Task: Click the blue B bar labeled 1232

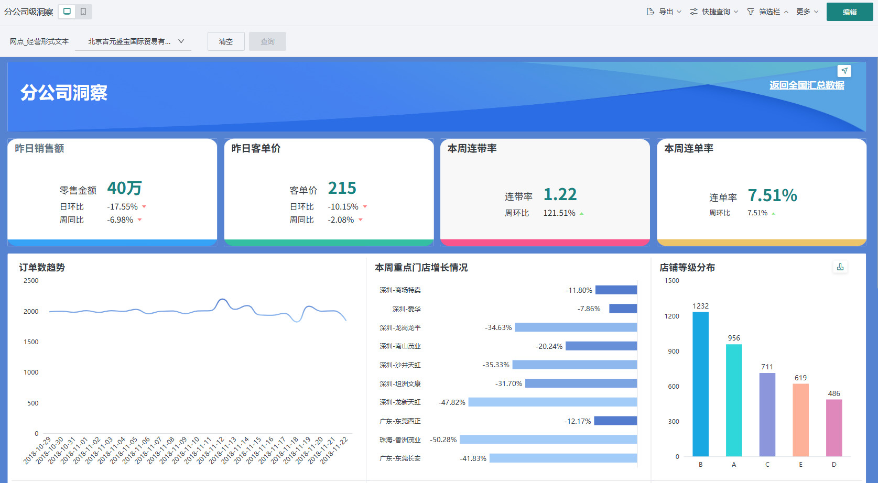Action: [x=700, y=384]
